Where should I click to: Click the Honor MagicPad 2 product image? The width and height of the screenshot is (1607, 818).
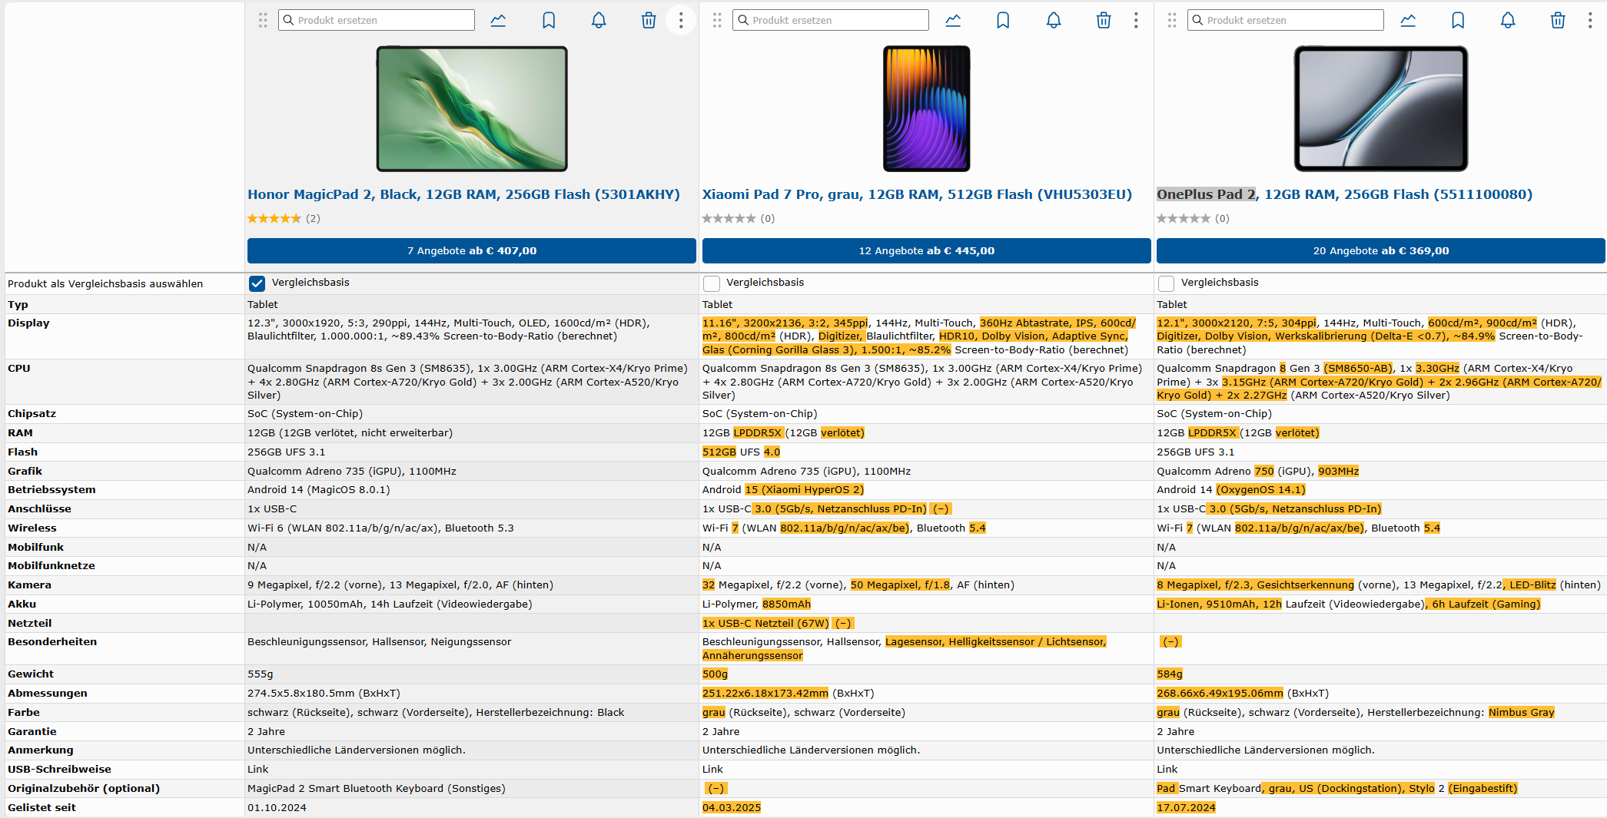tap(472, 108)
